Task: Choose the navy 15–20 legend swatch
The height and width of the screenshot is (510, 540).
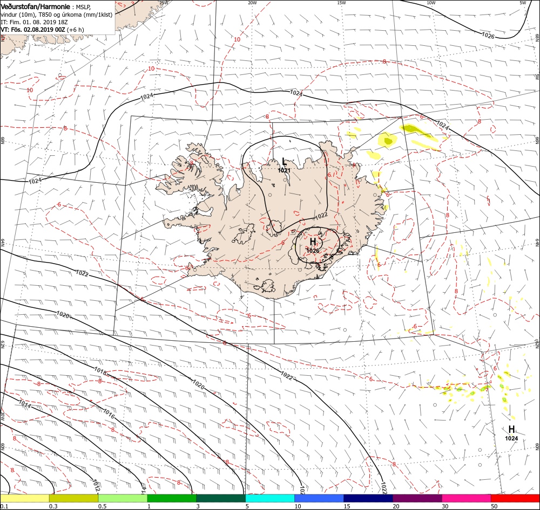Action: point(368,498)
